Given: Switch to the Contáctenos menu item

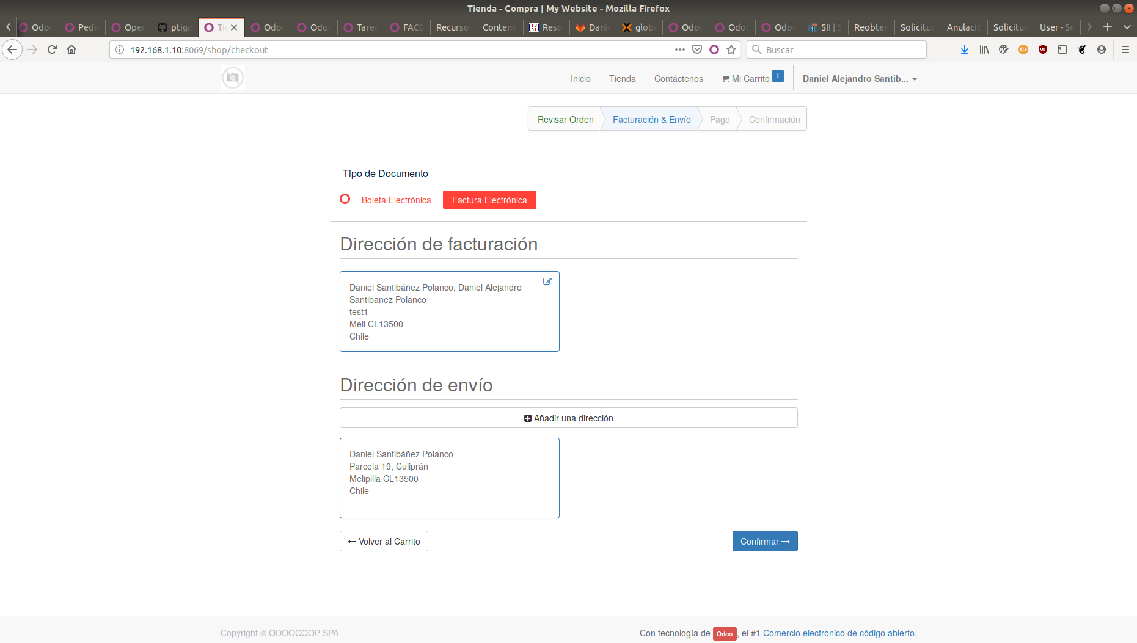Looking at the screenshot, I should click(678, 78).
